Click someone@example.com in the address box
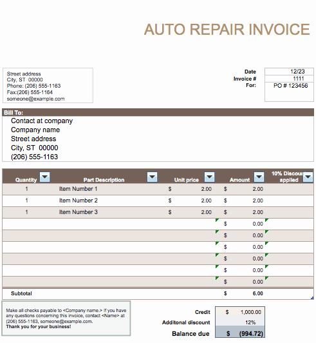 35,99
